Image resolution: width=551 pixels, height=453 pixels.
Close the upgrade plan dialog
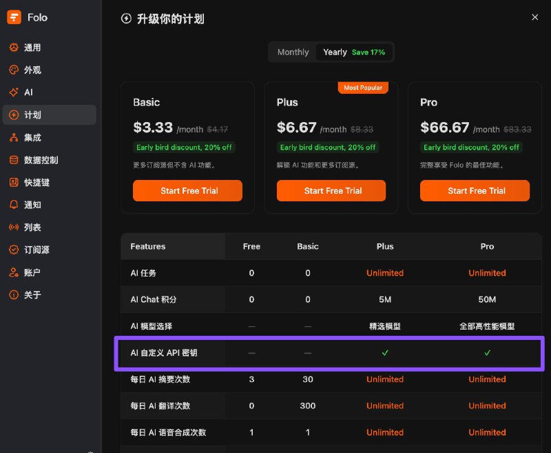[x=535, y=17]
